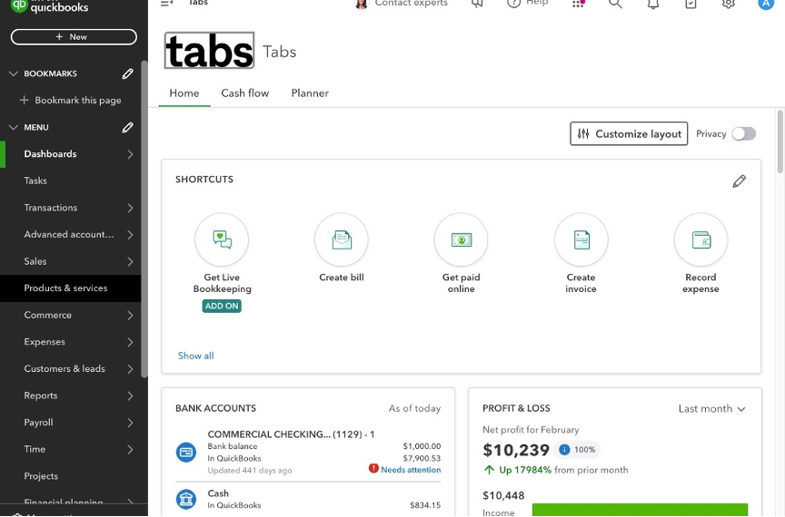Toggle the Privacy switch
The image size is (785, 517).
(x=744, y=133)
